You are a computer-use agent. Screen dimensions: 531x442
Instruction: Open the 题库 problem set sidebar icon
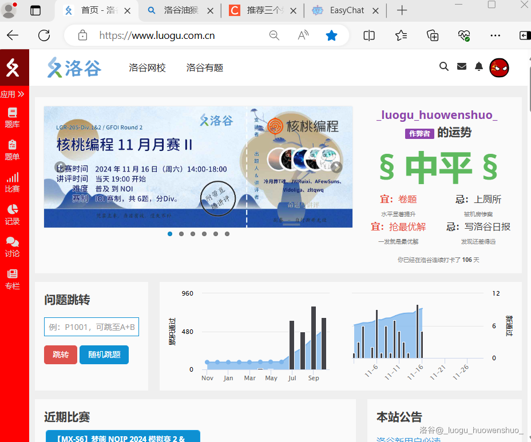[12, 117]
